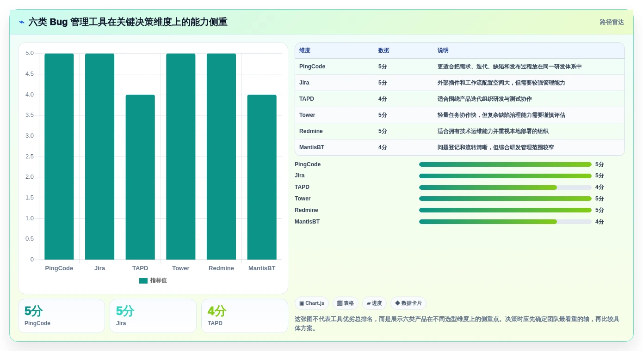The image size is (643, 351).
Task: Click MantisBT cell in the table
Action: click(312, 147)
